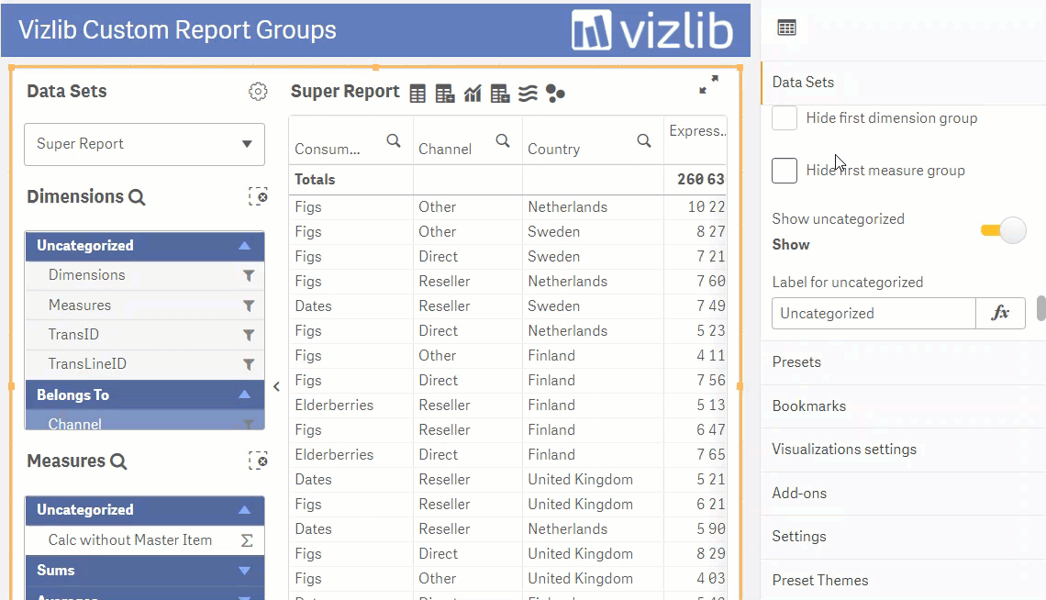Open the table icon in properties panel
Viewport: 1046px width, 600px height.
(787, 28)
